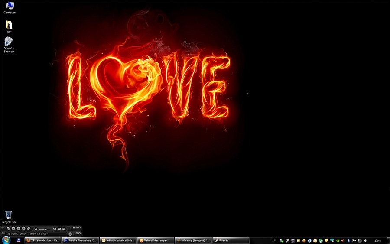Click Winamp previous track button
The width and height of the screenshot is (390, 244).
(9, 228)
